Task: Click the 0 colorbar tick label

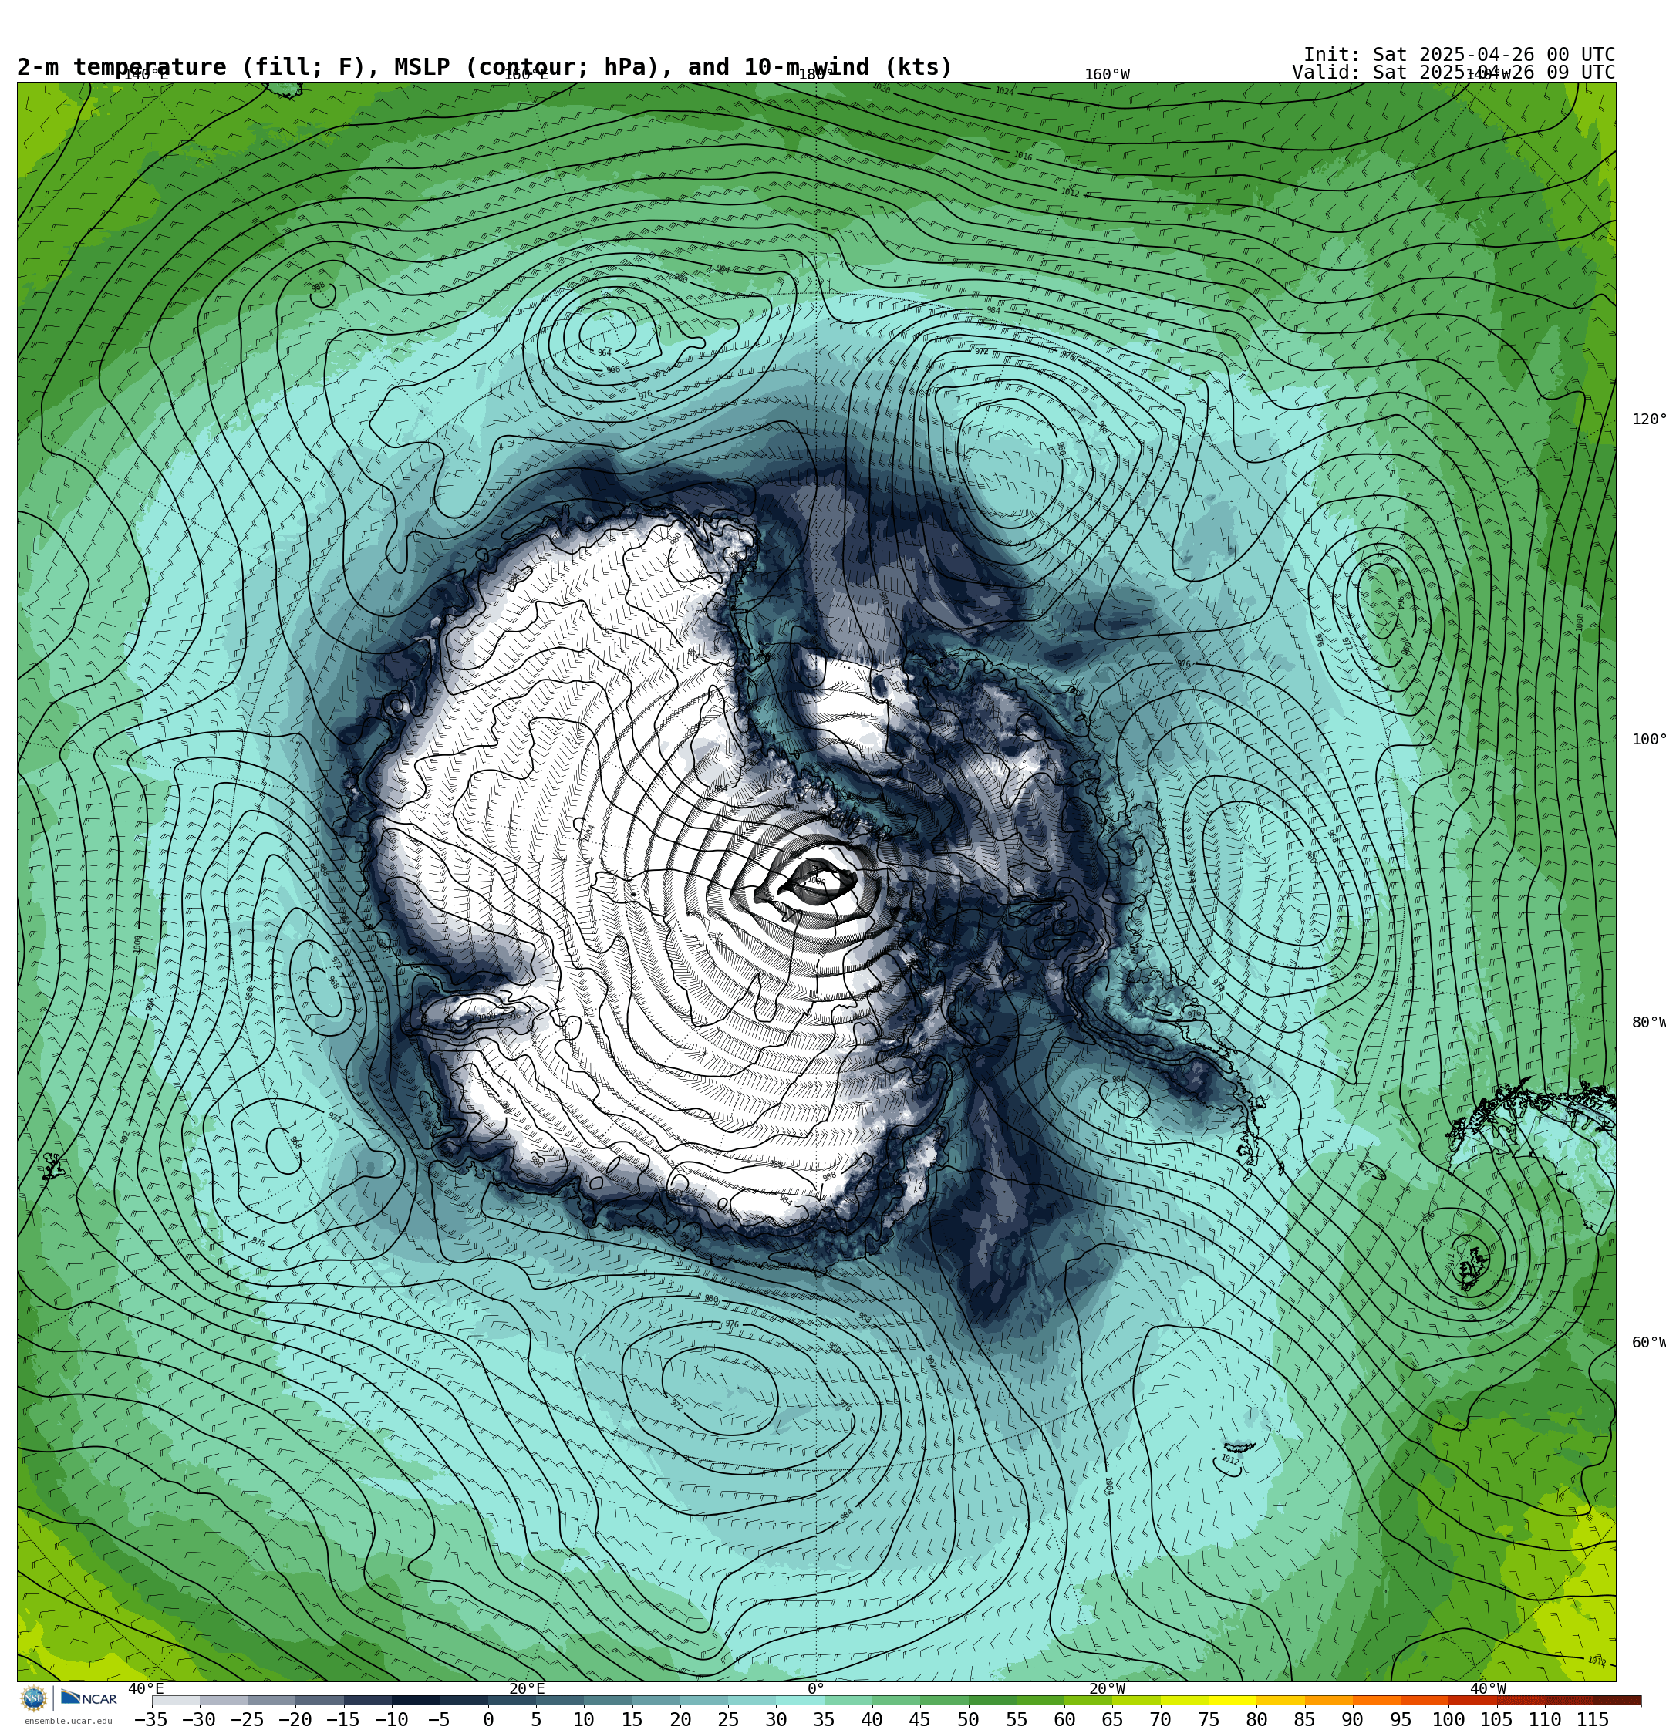Action: click(487, 1719)
